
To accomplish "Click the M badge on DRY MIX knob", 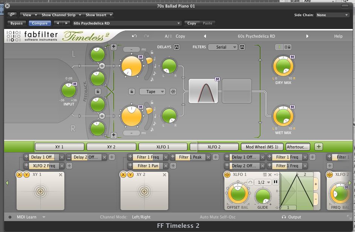I will point(293,57).
